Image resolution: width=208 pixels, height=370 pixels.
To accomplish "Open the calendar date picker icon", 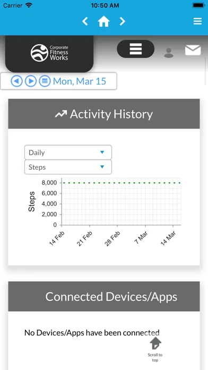I will point(45,81).
